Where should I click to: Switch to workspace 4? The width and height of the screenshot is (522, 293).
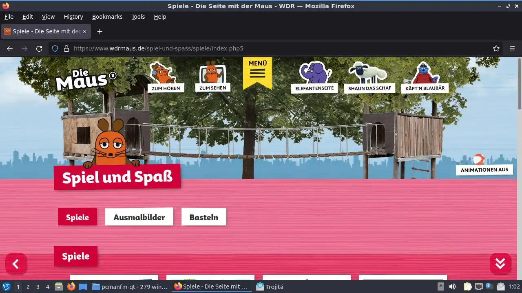(48, 287)
